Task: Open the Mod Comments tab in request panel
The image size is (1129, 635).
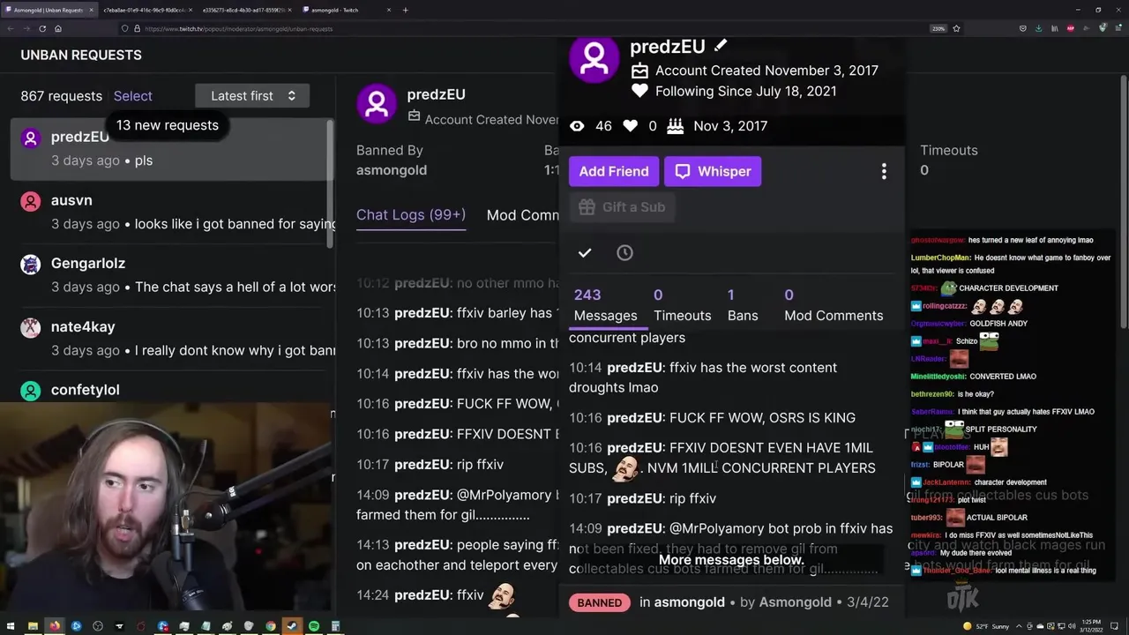Action: 523,215
